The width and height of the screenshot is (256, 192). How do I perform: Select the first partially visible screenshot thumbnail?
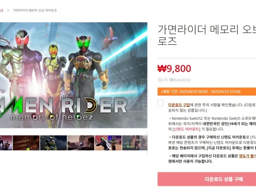[6, 142]
